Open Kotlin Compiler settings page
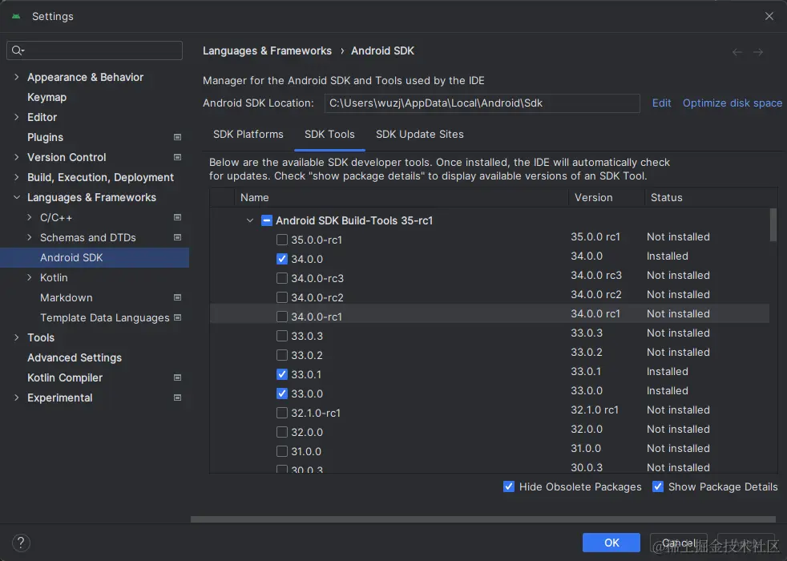 (65, 377)
